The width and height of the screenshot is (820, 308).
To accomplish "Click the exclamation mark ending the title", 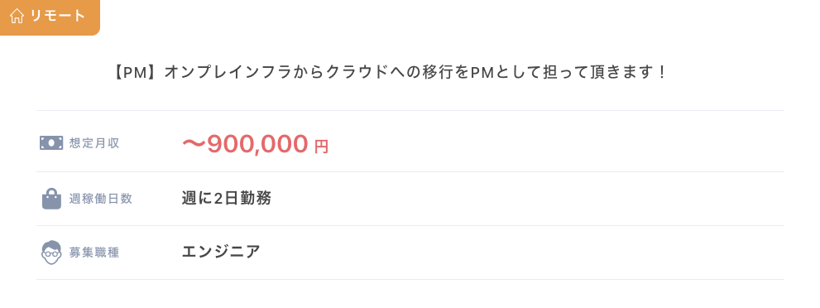I will pos(661,73).
